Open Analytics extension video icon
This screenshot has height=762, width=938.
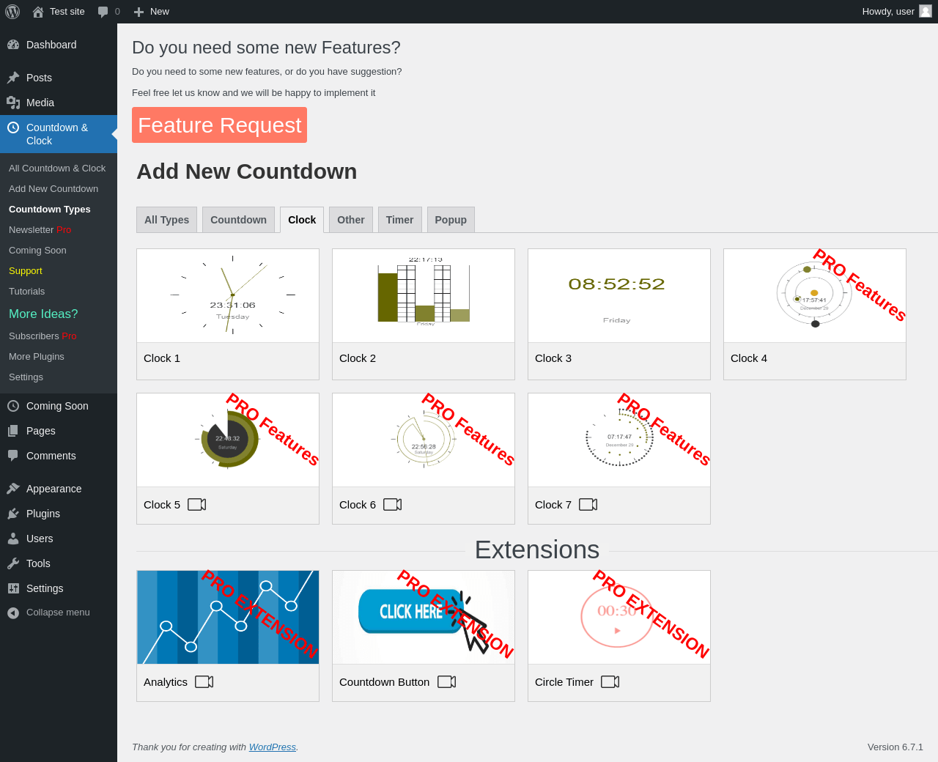(204, 682)
